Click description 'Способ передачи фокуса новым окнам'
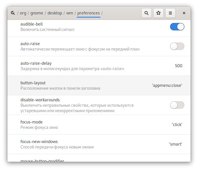The height and width of the screenshot is (170, 198). tap(57, 147)
